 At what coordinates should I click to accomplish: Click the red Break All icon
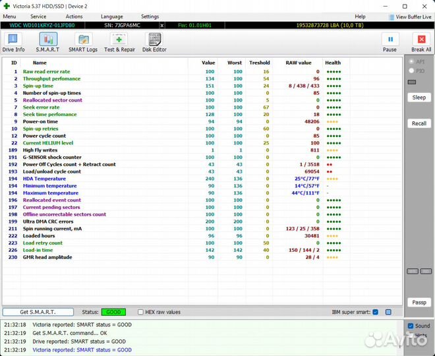421,43
